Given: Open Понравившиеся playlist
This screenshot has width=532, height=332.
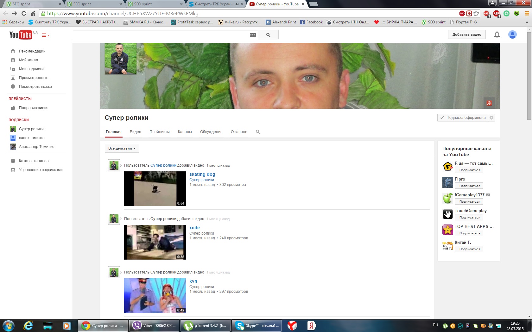Looking at the screenshot, I should click(33, 108).
